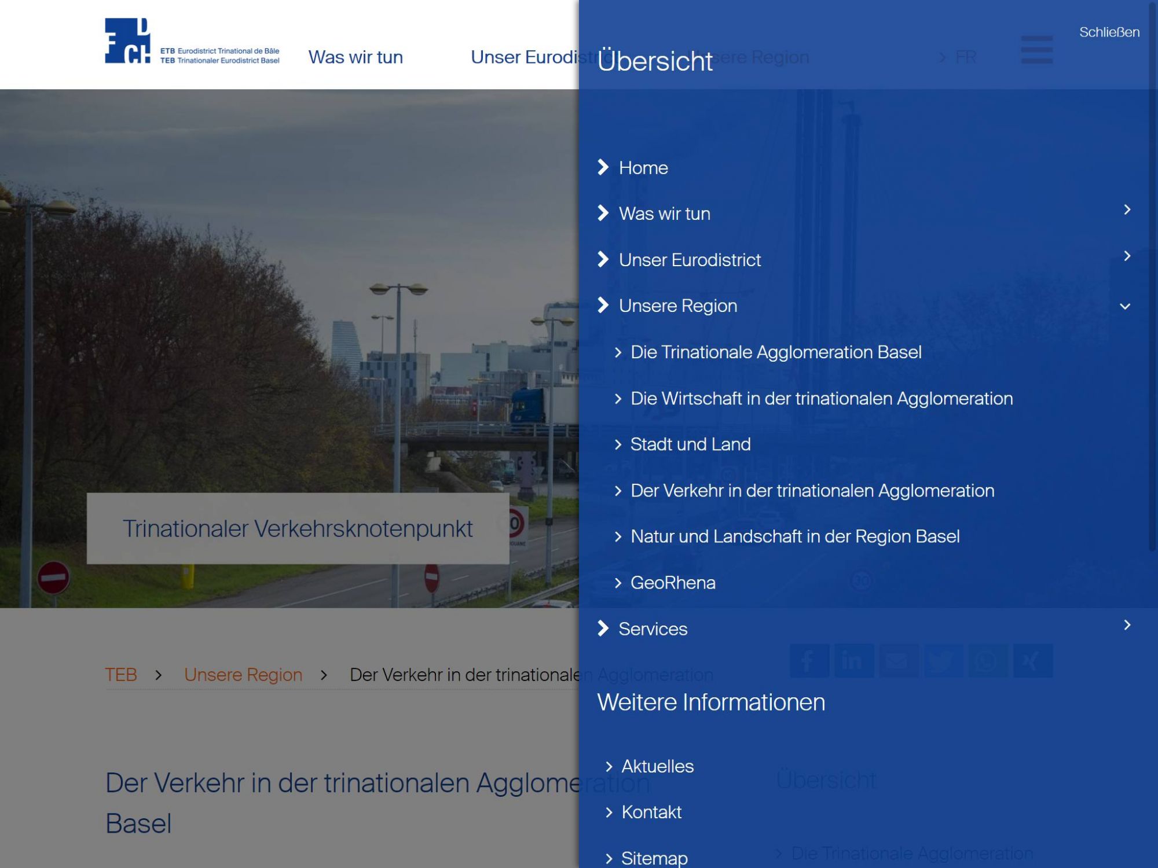Collapse the Unsere Region submenu chevron

coord(1125,306)
